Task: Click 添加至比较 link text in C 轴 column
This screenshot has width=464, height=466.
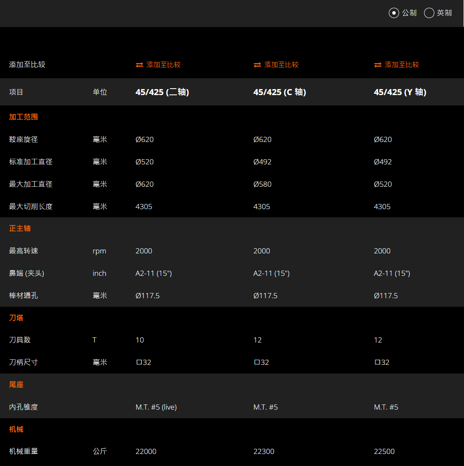Action: coord(281,65)
